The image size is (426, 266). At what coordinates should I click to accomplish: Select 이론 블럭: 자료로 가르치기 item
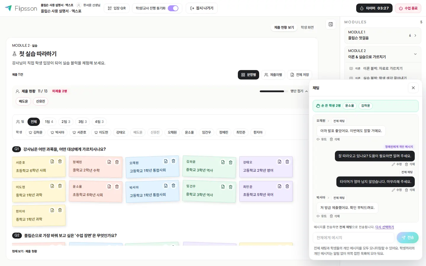pyautogui.click(x=383, y=68)
